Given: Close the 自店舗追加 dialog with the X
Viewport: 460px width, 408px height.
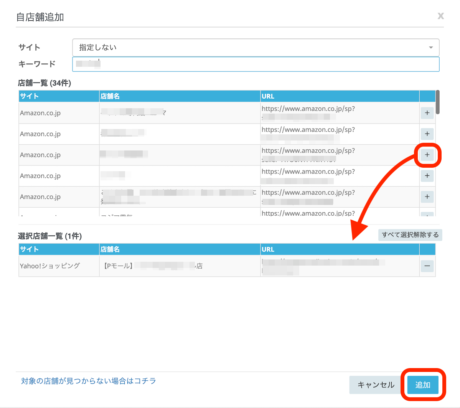Looking at the screenshot, I should [440, 16].
